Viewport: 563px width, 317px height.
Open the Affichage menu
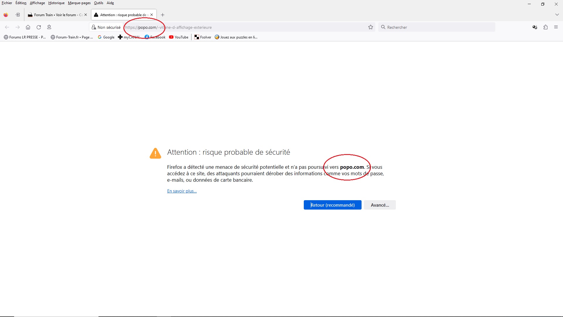(37, 3)
